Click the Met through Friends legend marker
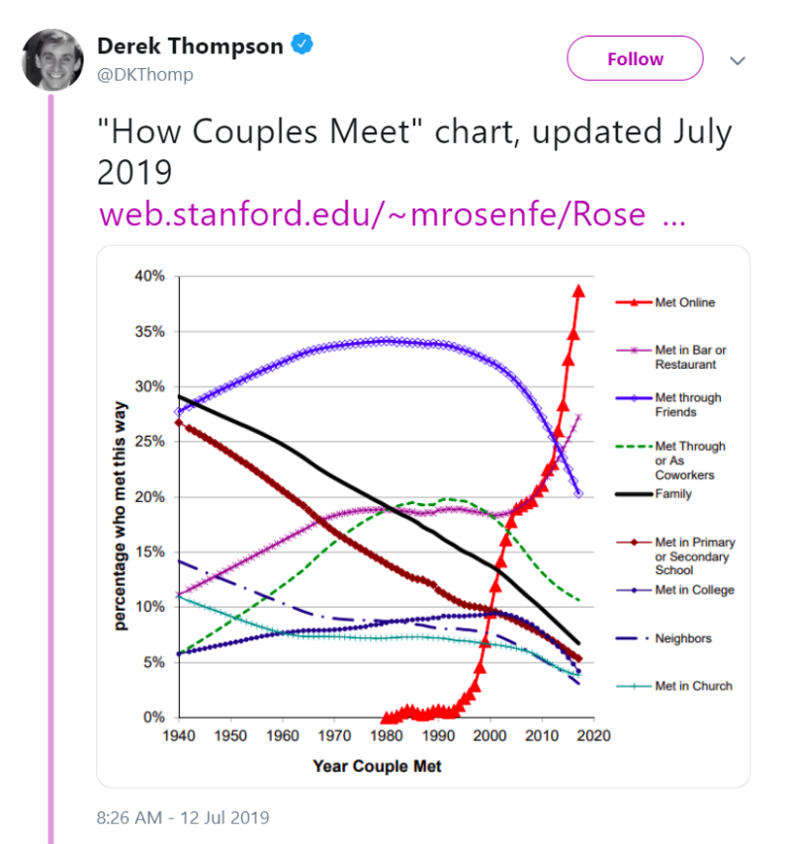The image size is (791, 844). [634, 398]
